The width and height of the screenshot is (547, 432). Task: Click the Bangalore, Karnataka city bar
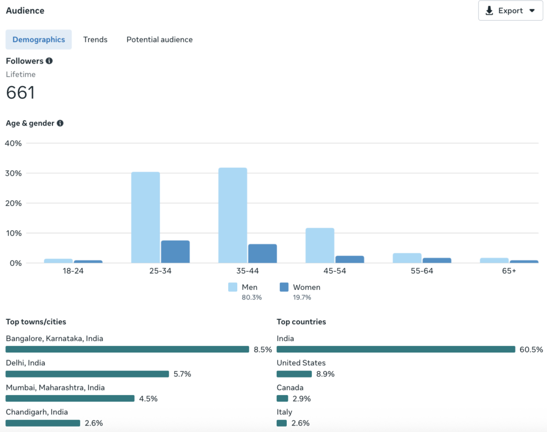[x=127, y=349]
